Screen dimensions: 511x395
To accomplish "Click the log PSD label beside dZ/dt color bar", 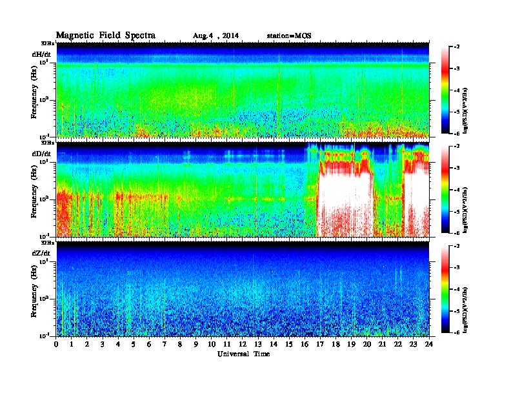I will coord(466,310).
